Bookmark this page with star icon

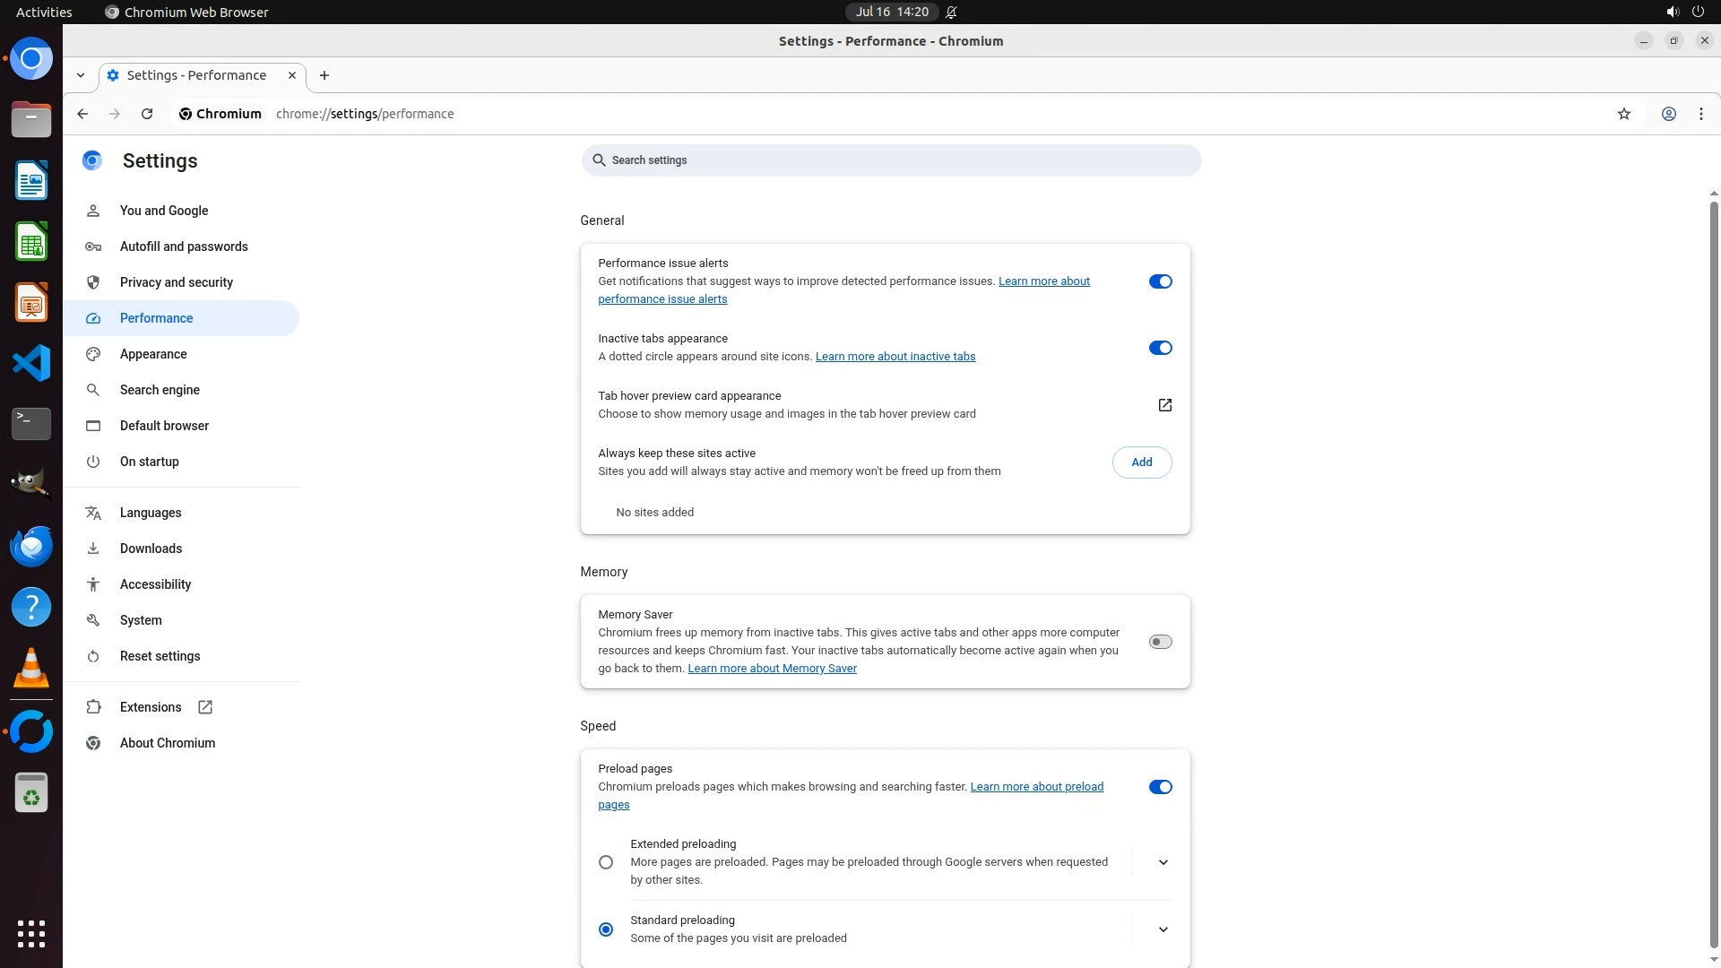[1623, 114]
